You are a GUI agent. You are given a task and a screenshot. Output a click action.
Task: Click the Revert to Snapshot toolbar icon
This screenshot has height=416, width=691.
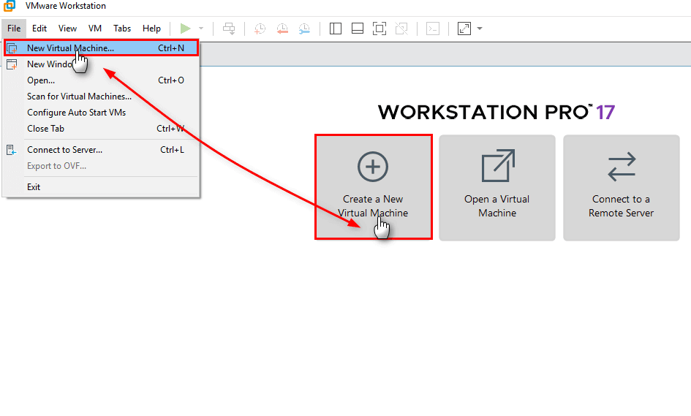click(282, 29)
